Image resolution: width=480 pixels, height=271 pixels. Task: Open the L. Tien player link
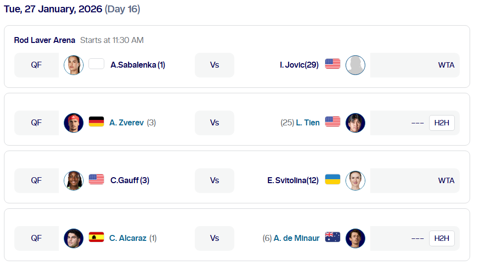pyautogui.click(x=307, y=123)
